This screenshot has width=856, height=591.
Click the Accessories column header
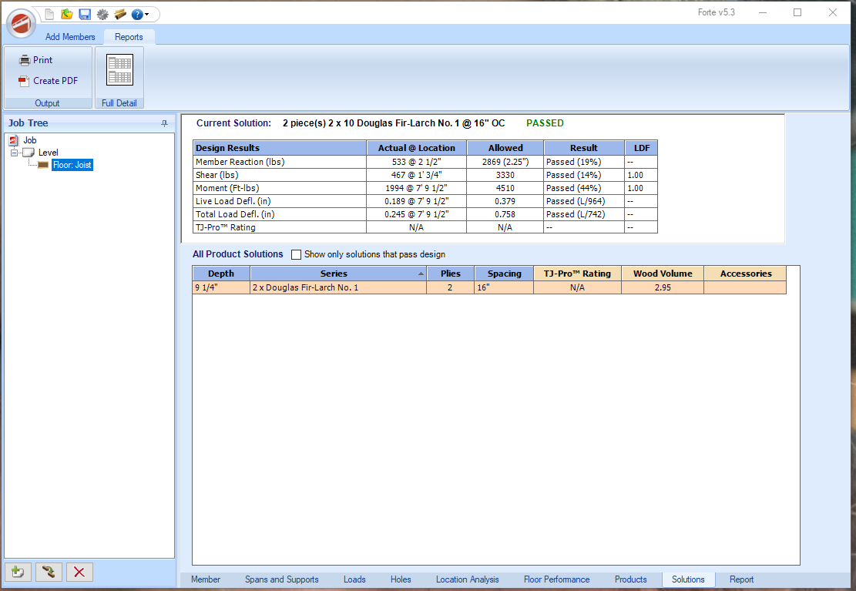tap(746, 273)
